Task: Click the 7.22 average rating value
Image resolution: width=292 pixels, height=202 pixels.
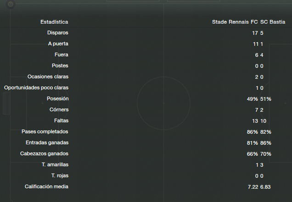Action: [253, 187]
